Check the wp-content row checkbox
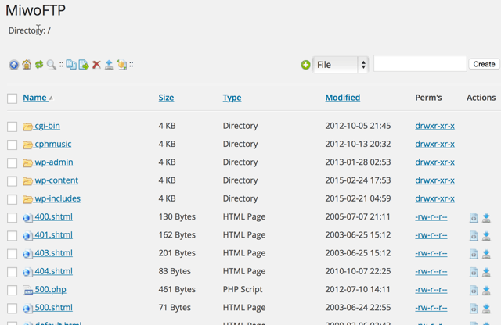Viewport: 501px width, 325px height. 13,181
